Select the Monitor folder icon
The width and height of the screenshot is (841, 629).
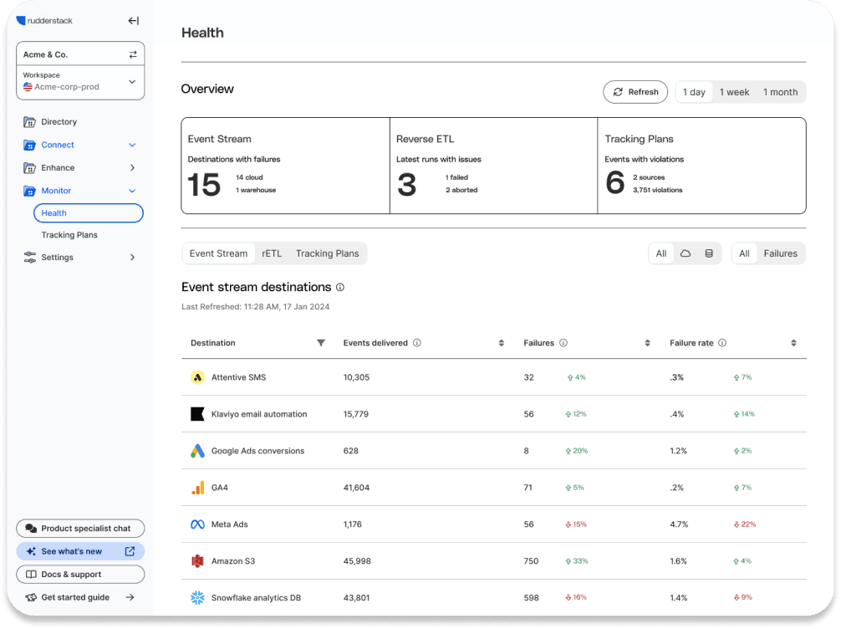[29, 191]
